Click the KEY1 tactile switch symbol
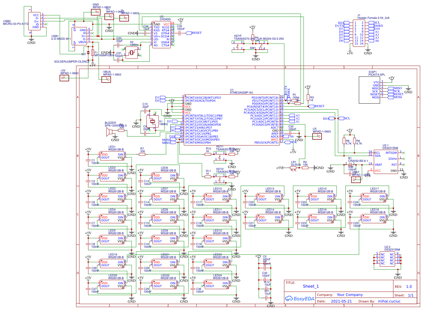 tap(219, 157)
